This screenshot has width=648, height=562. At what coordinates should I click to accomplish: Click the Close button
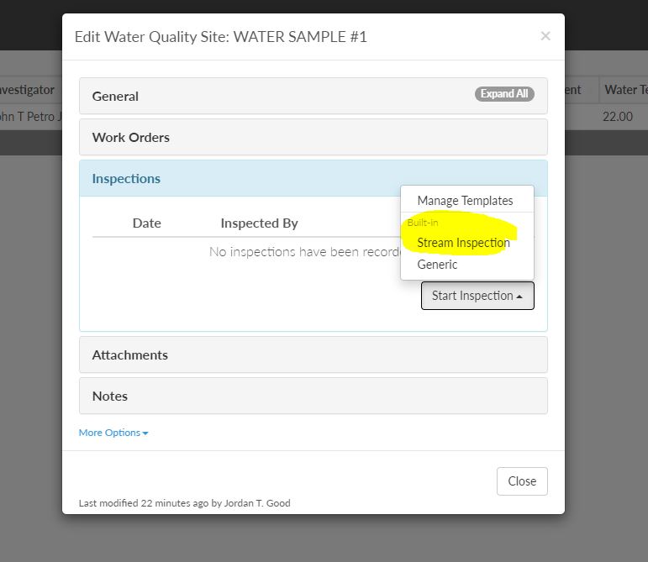(522, 481)
